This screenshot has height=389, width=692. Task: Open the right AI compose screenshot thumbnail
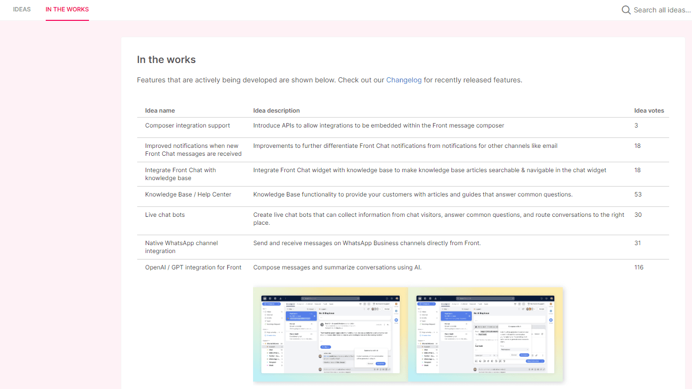pos(486,334)
